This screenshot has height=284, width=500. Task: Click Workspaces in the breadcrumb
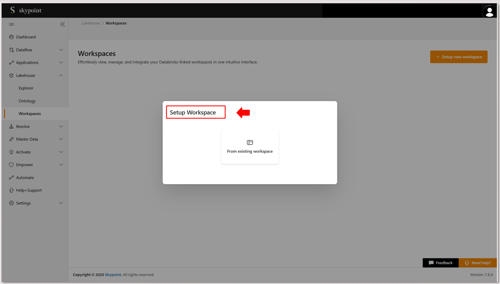pyautogui.click(x=116, y=23)
